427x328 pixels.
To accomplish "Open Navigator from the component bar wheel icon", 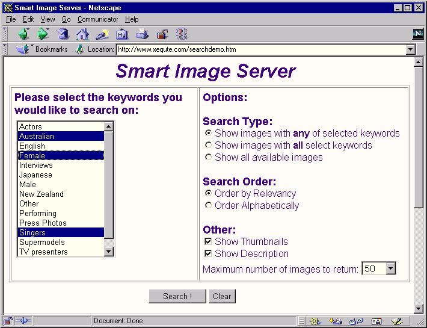I will point(315,321).
